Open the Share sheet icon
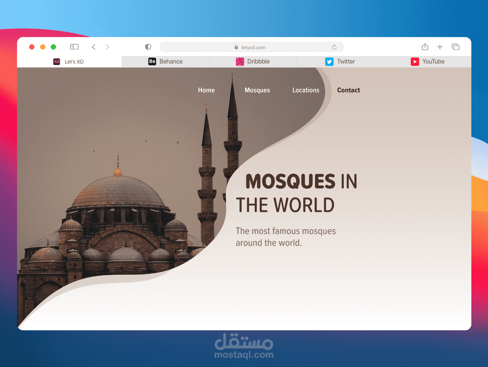 pyautogui.click(x=425, y=47)
